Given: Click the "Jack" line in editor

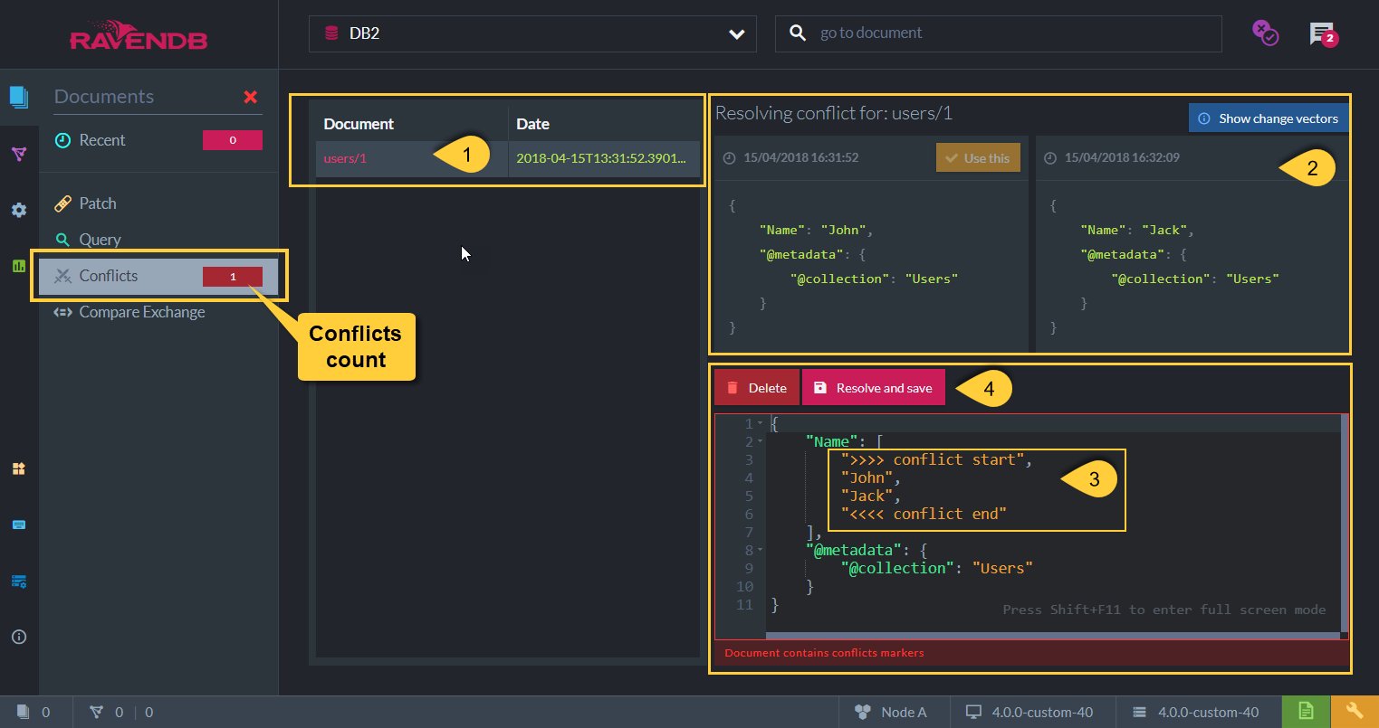Looking at the screenshot, I should (x=870, y=496).
